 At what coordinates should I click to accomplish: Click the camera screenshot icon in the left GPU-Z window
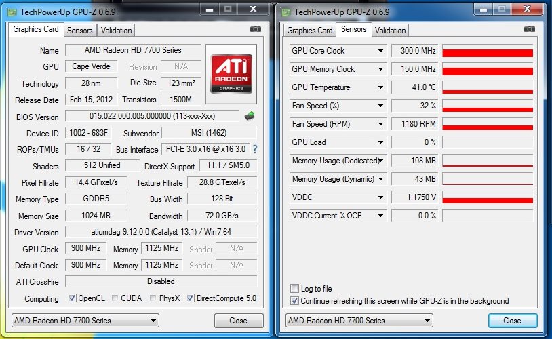tap(256, 29)
